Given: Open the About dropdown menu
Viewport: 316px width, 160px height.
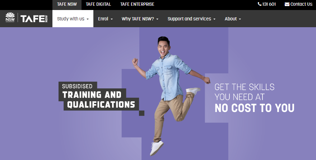Looking at the screenshot, I should [x=233, y=19].
